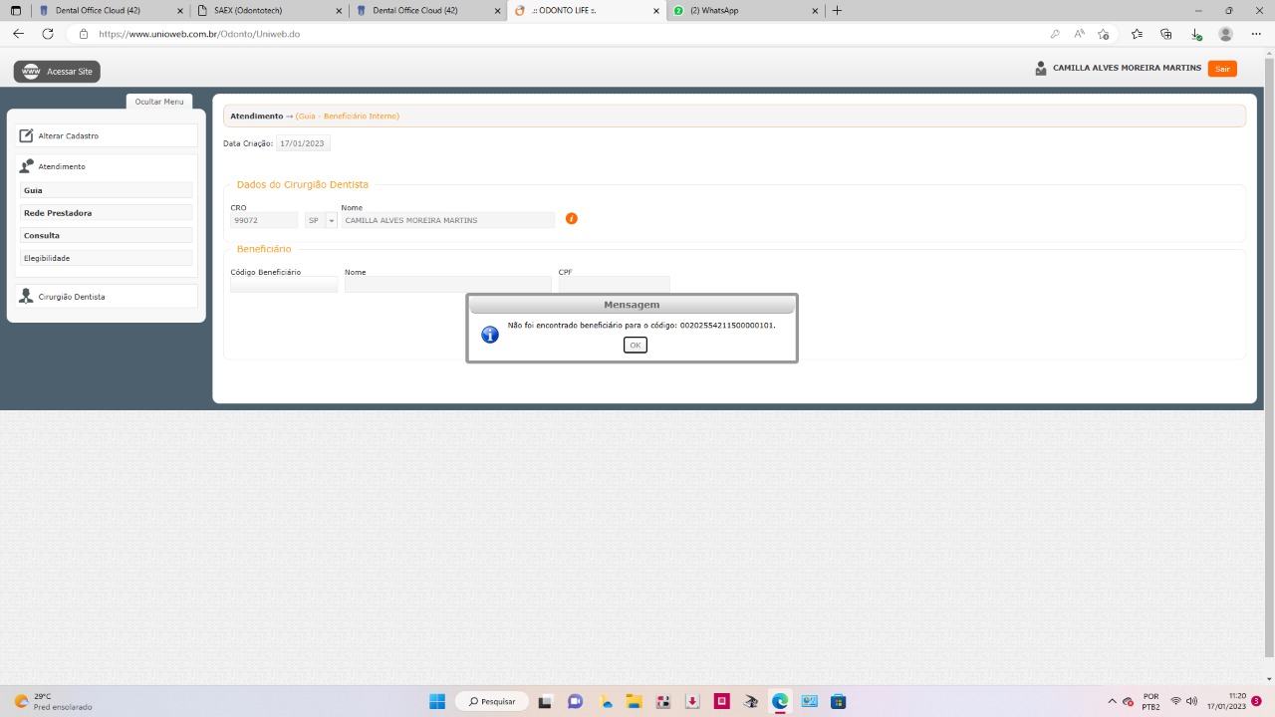
Task: Click OK in the Mensagem dialog
Action: (x=636, y=345)
